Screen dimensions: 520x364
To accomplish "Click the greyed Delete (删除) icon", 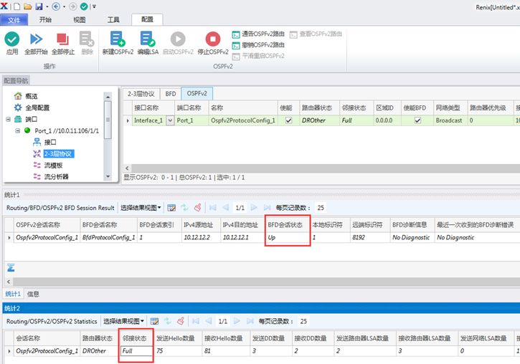I will pos(87,39).
